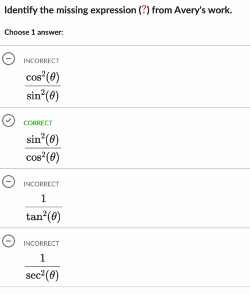Screen dimensions: 250x294
Task: Select the 1/tan²(θ) answer radio button
Action: coord(9,181)
